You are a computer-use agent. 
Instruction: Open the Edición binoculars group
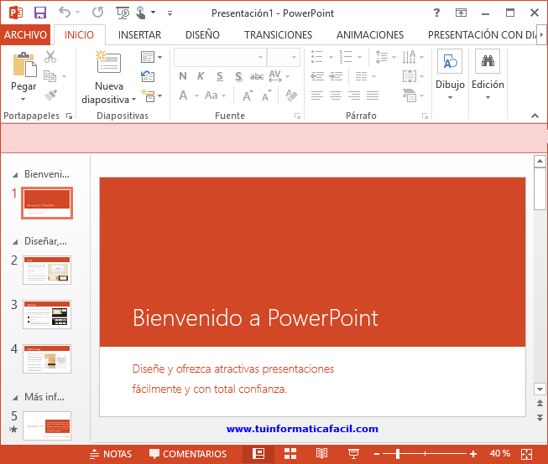(x=488, y=75)
